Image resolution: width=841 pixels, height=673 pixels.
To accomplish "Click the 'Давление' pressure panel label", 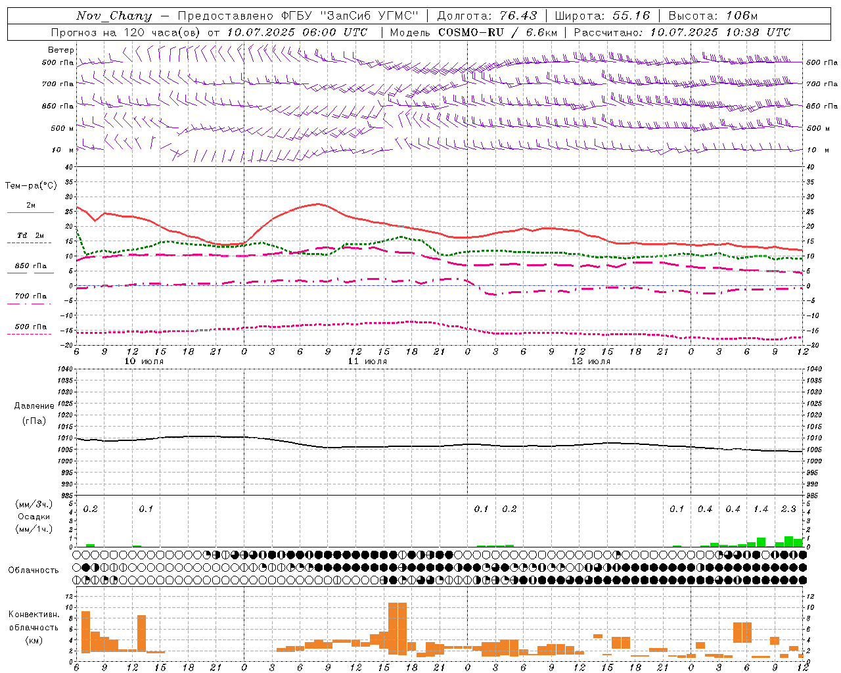I will 34,406.
